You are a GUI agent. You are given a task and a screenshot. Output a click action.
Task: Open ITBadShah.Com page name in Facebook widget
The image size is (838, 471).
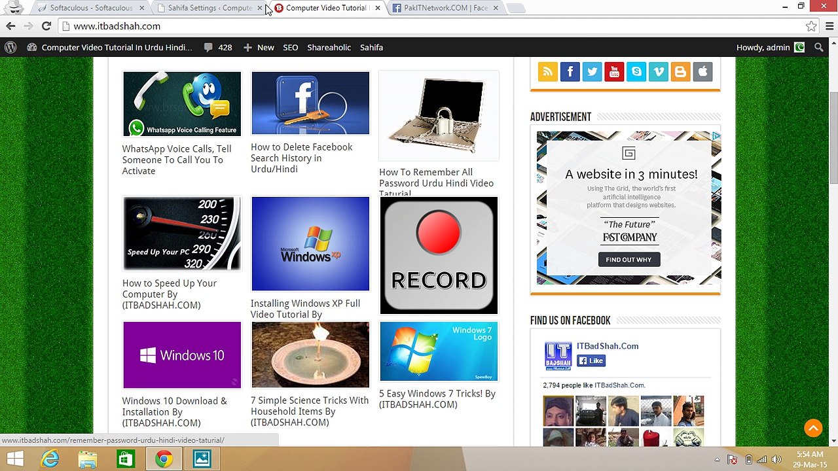(x=608, y=346)
